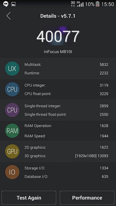Tap the battery icon in status bar

(97, 4)
